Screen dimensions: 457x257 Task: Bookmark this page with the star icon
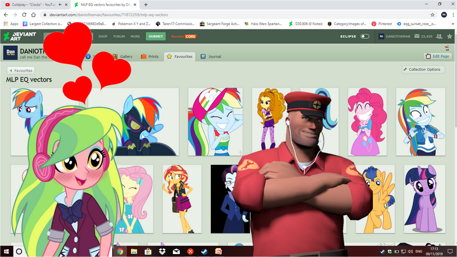click(432, 15)
